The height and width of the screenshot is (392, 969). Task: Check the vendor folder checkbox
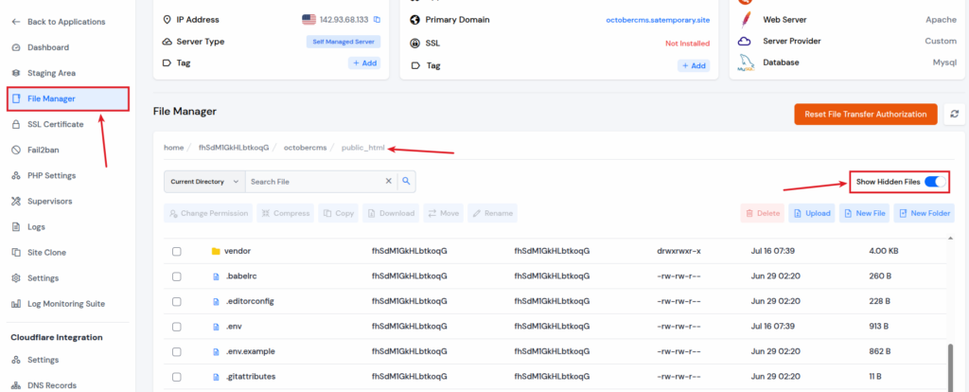click(177, 252)
